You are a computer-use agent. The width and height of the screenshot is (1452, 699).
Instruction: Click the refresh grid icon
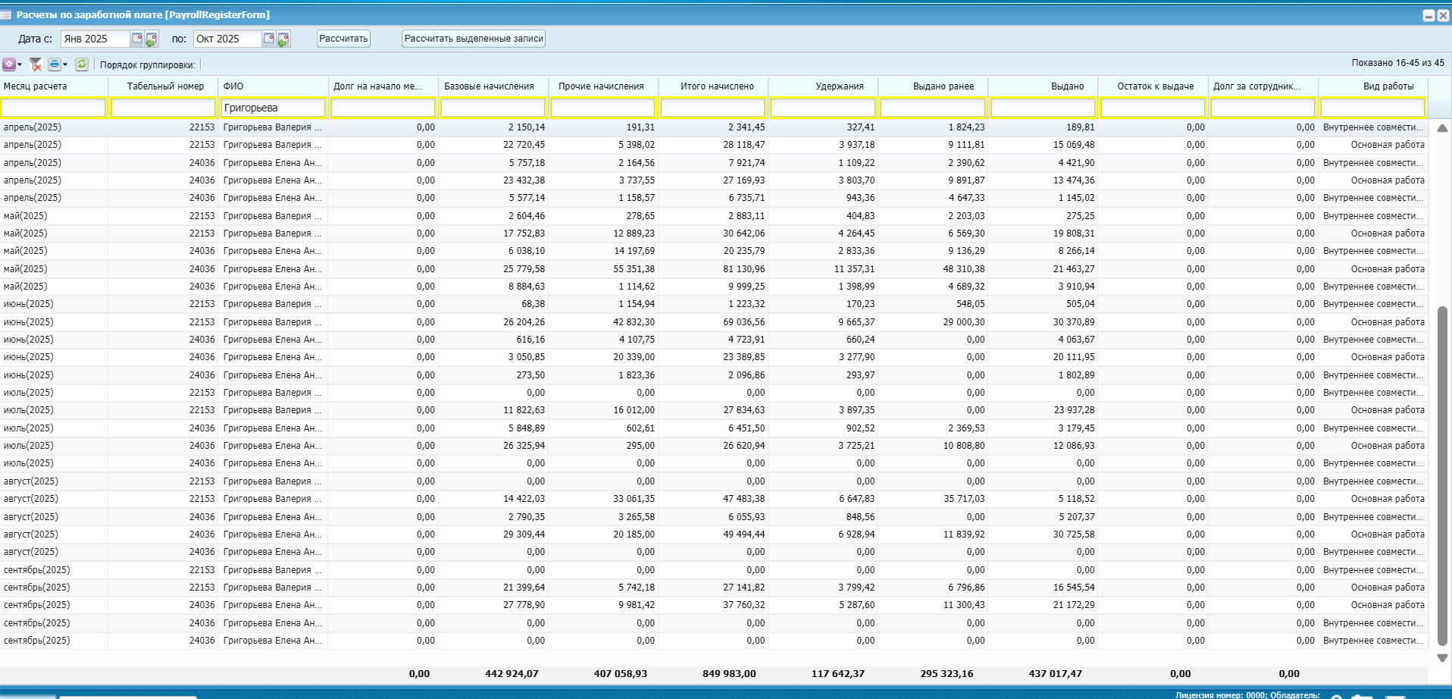[82, 64]
